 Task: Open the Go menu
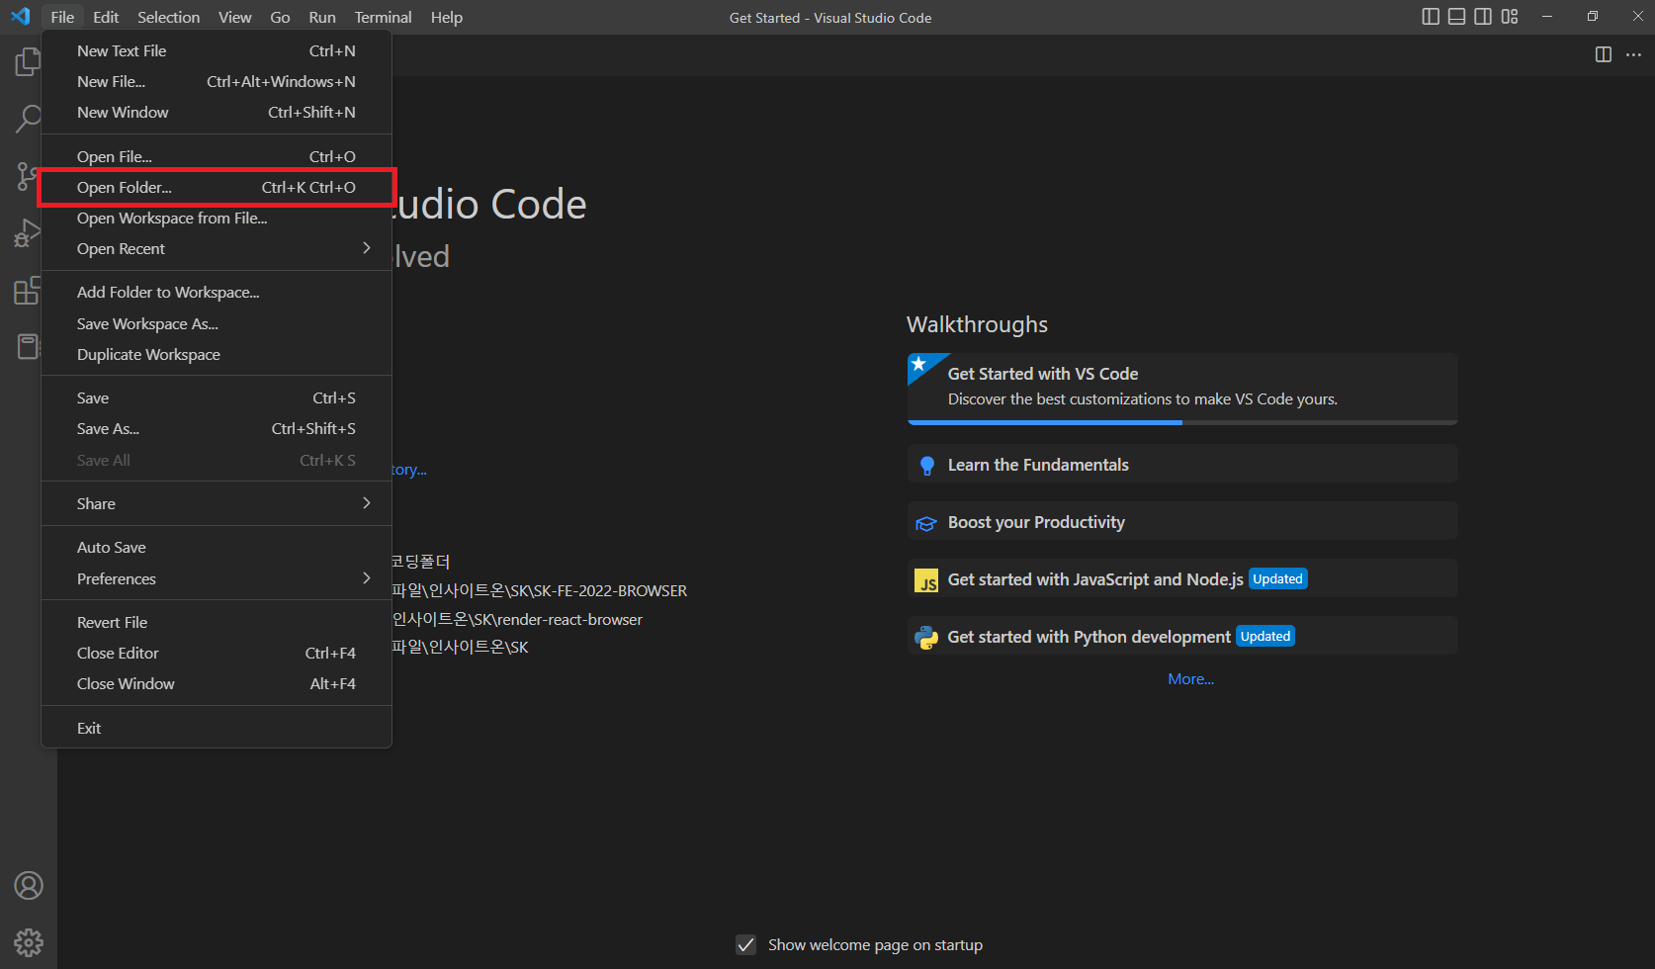[x=280, y=17]
